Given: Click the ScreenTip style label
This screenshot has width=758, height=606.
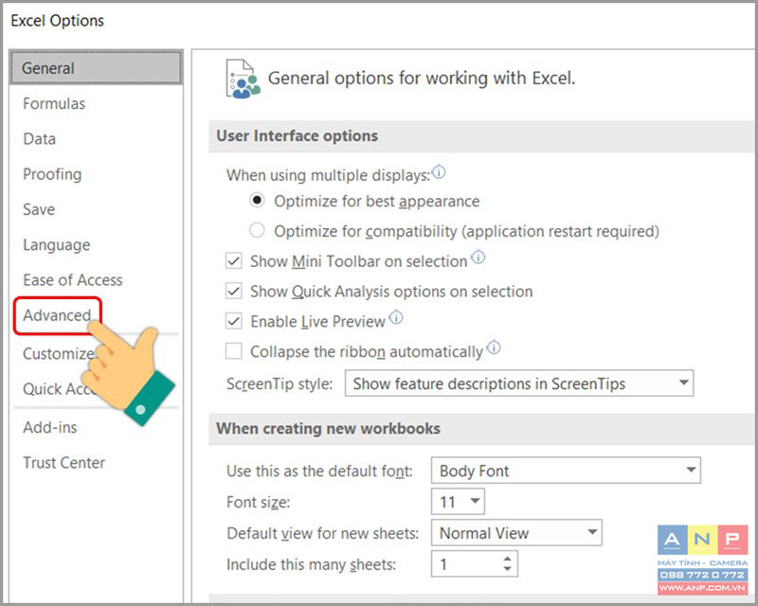Looking at the screenshot, I should (x=280, y=383).
